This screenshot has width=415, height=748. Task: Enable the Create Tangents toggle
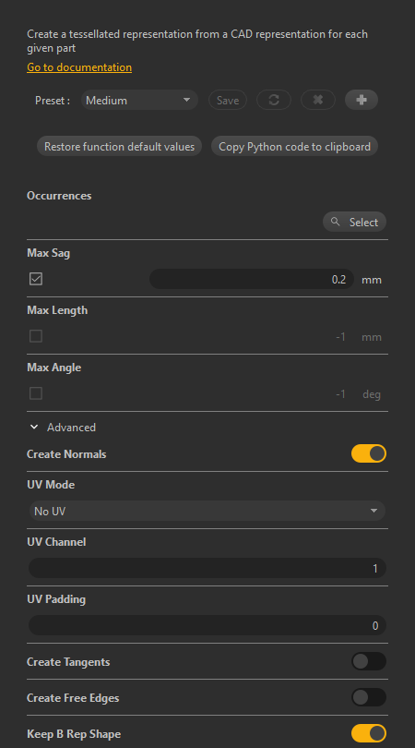tap(369, 661)
